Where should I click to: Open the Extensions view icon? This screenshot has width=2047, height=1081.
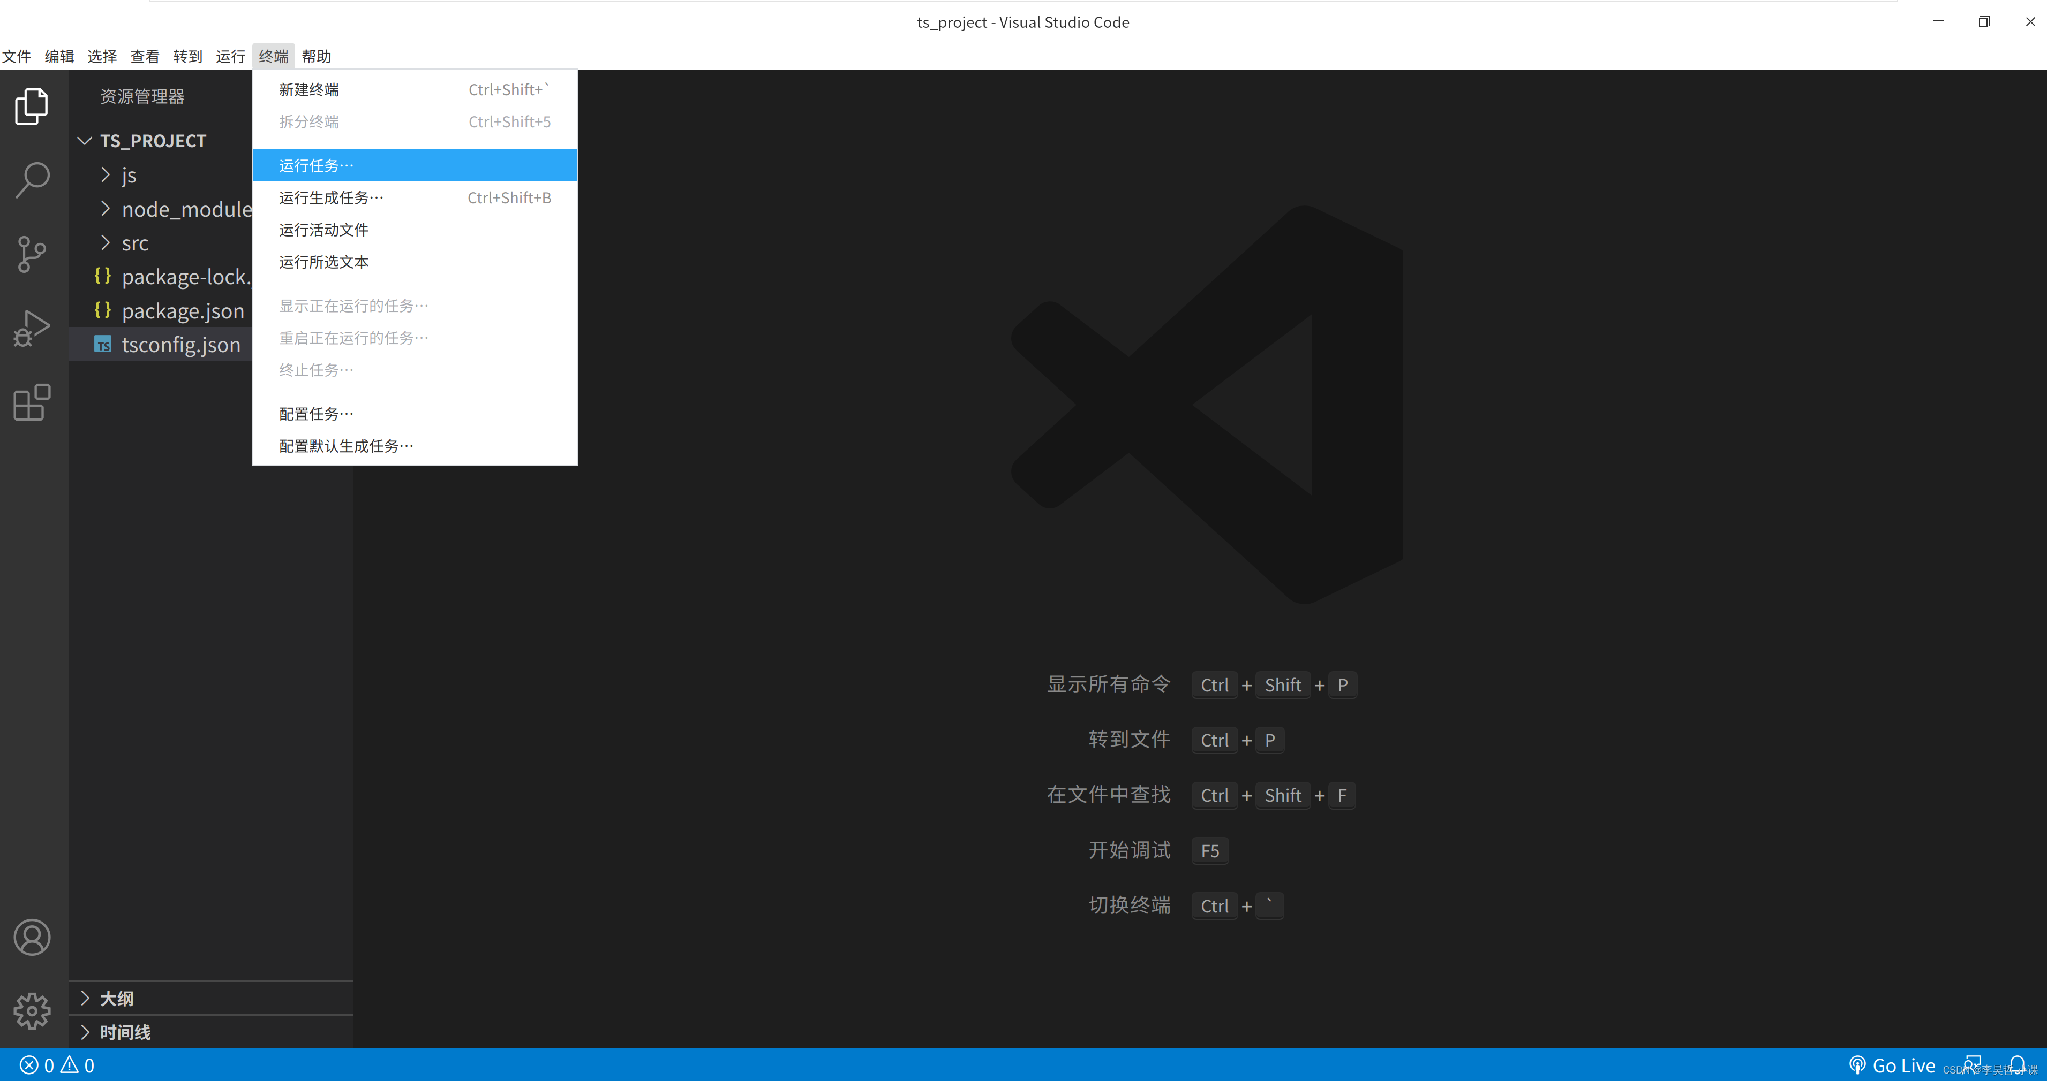point(32,402)
